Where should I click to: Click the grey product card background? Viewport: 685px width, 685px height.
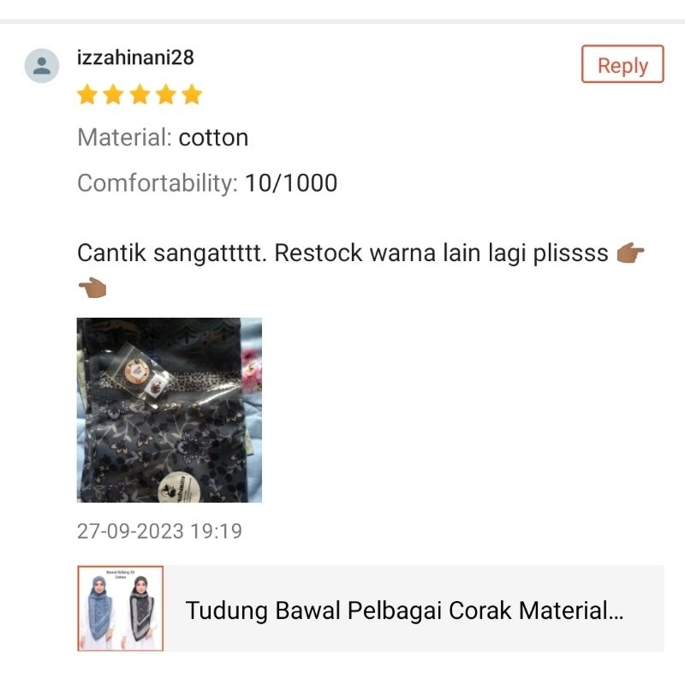[414, 608]
